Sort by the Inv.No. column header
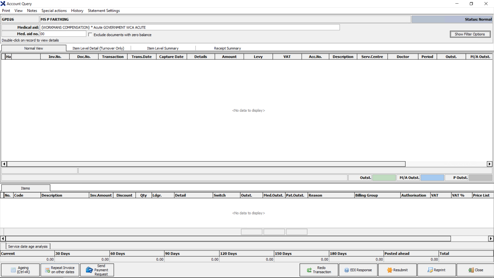 (x=55, y=57)
